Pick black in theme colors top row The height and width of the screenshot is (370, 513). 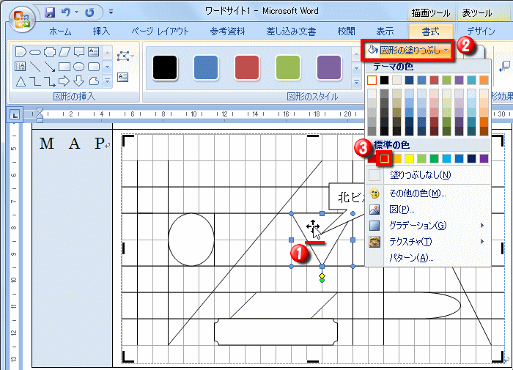pos(384,80)
